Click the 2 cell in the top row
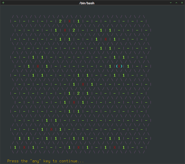Screen dimensions: 185x164 tap(60, 21)
